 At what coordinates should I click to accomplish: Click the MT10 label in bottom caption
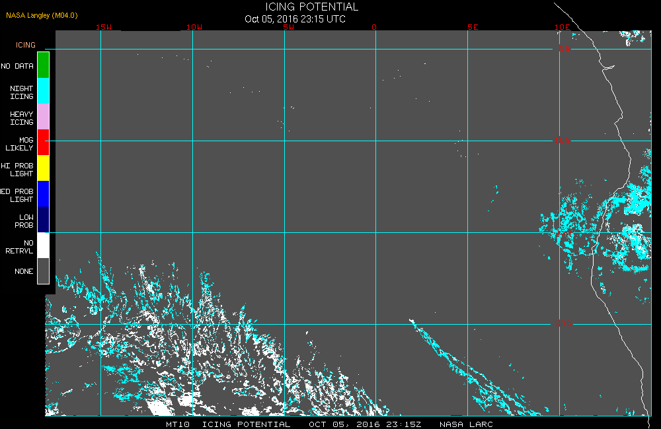178,424
